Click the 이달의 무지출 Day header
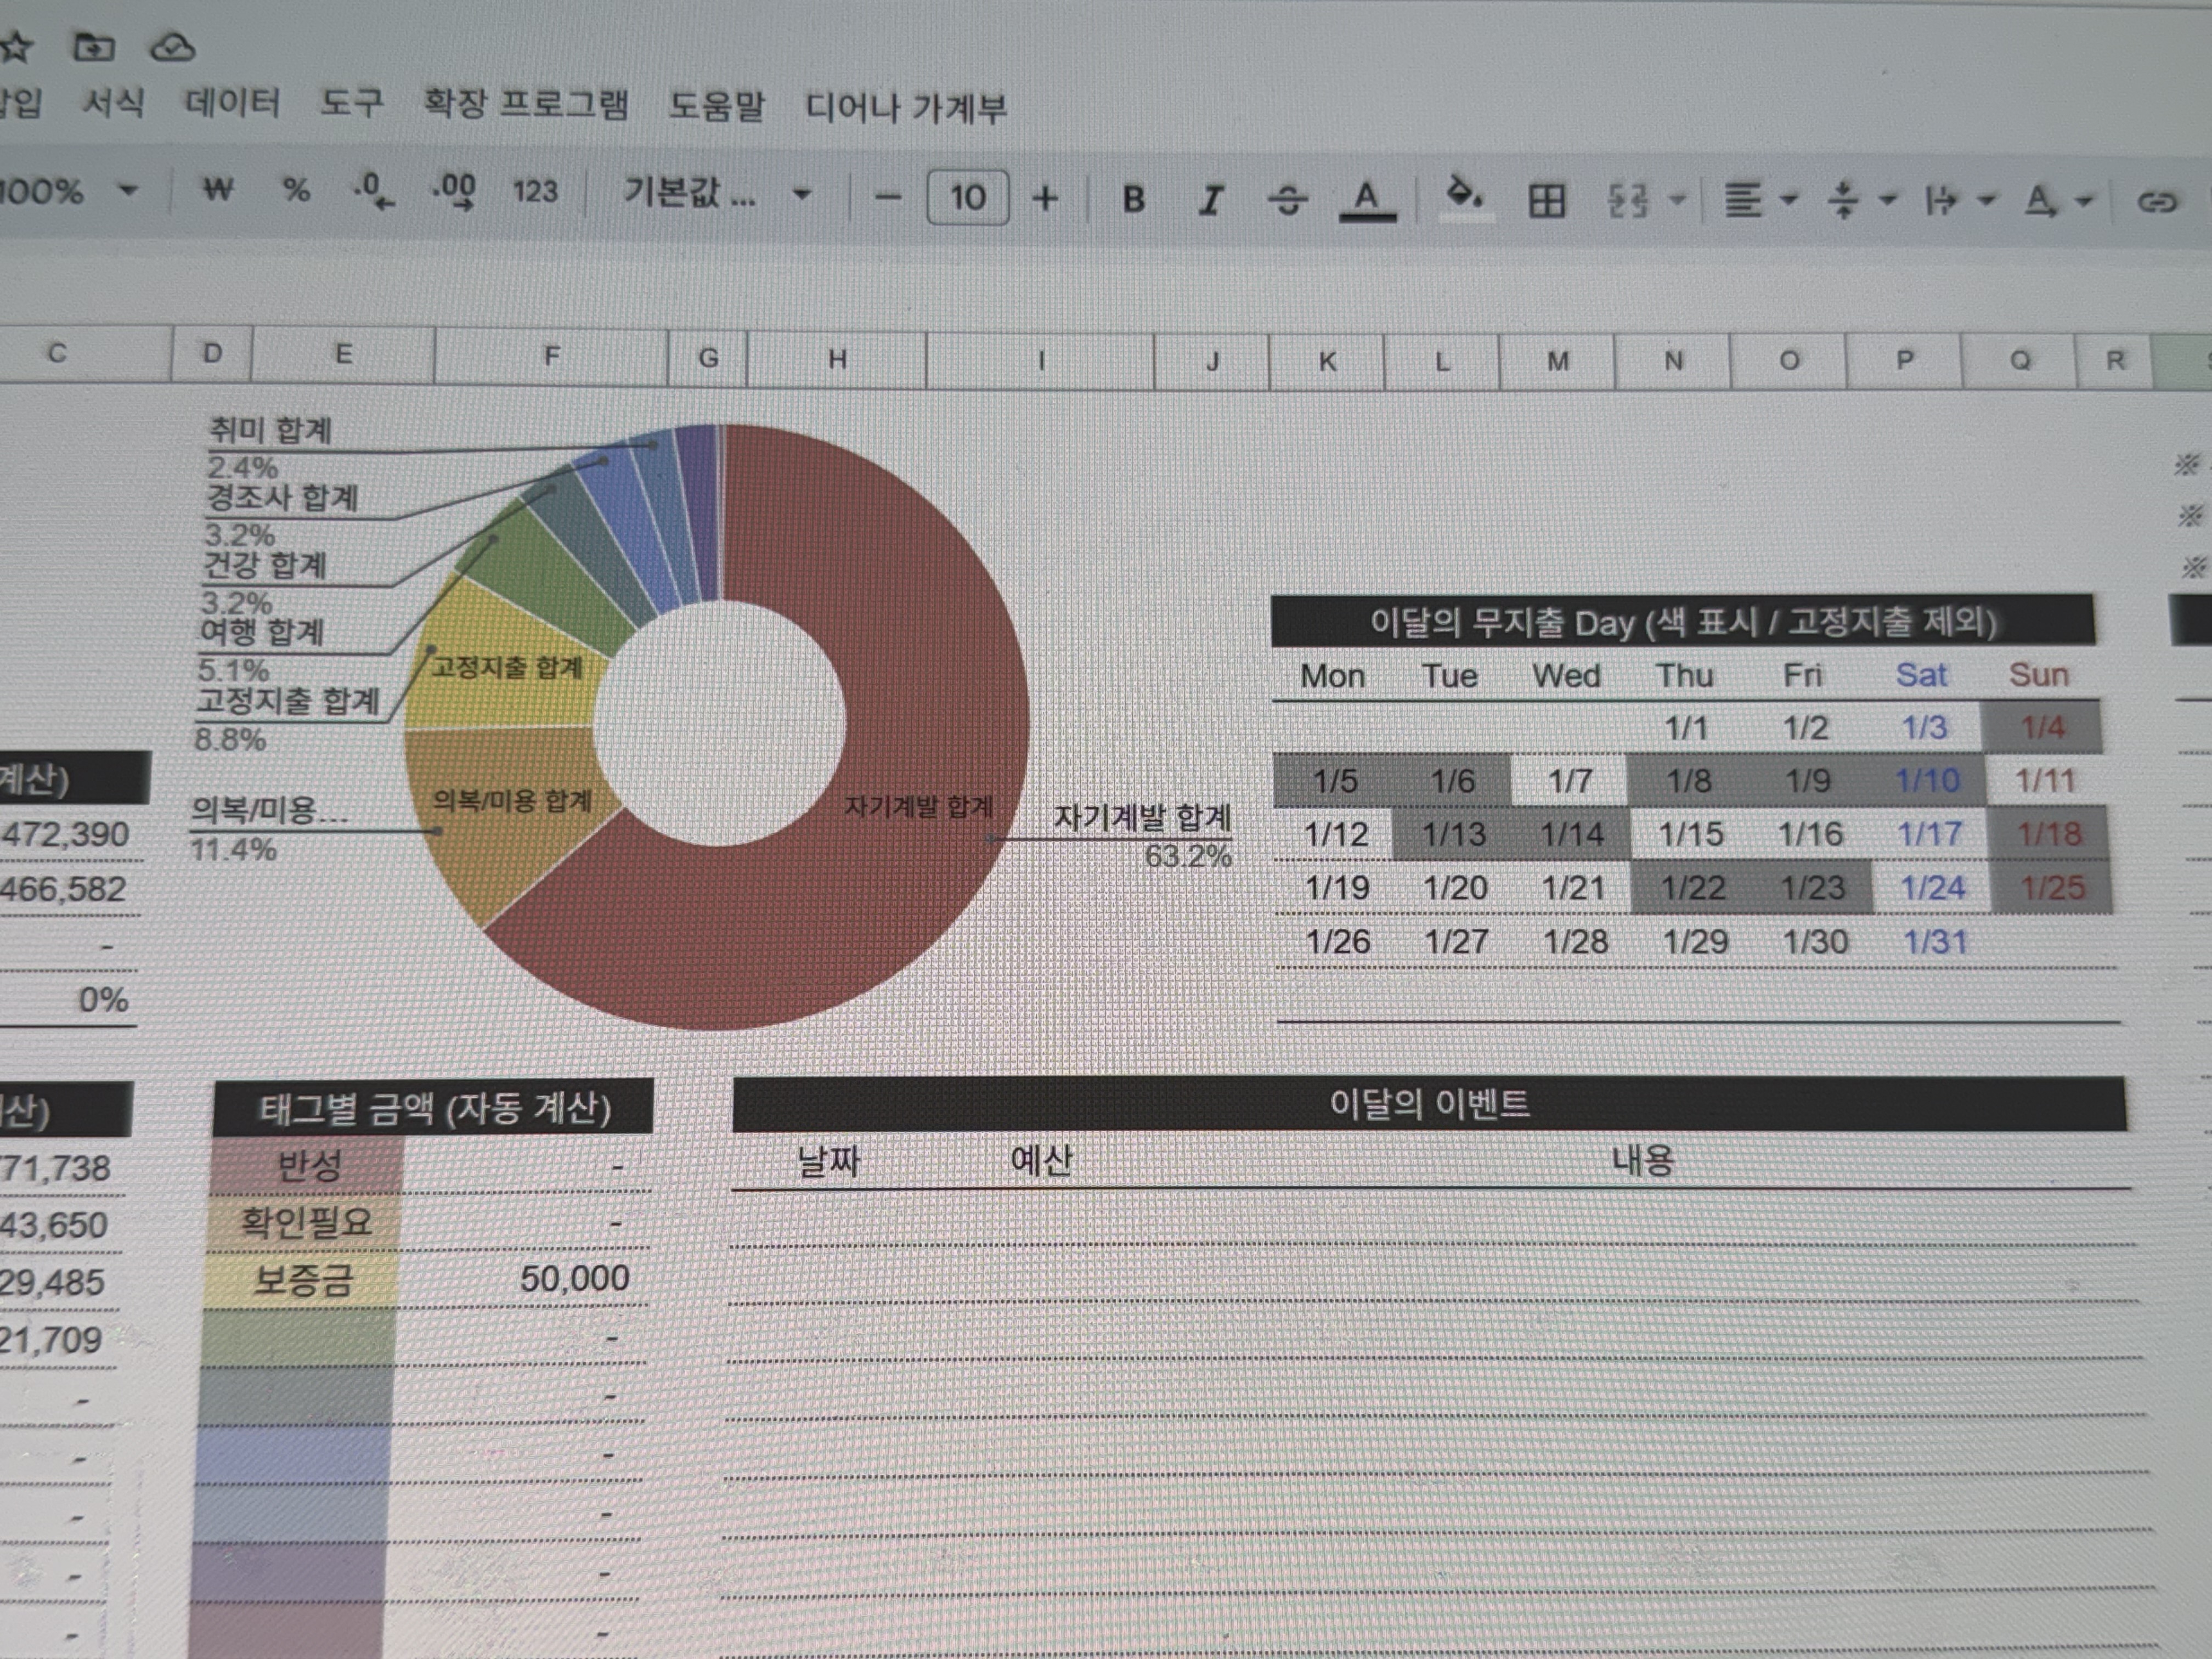 1682,622
